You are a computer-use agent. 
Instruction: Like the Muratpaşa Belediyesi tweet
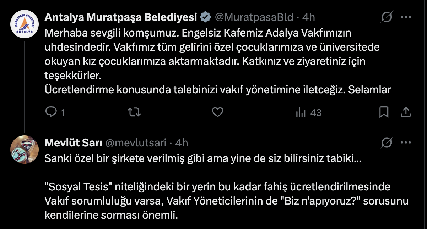(217, 112)
